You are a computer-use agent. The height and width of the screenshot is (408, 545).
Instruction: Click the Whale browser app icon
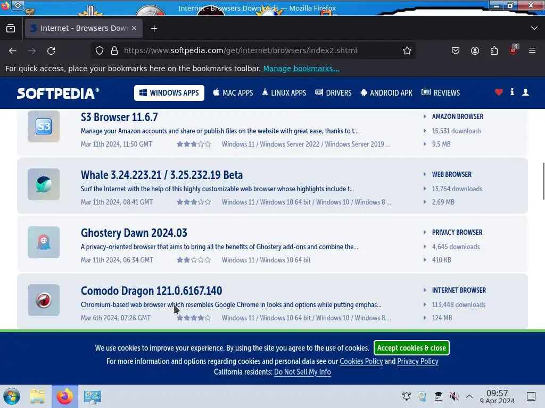[44, 184]
